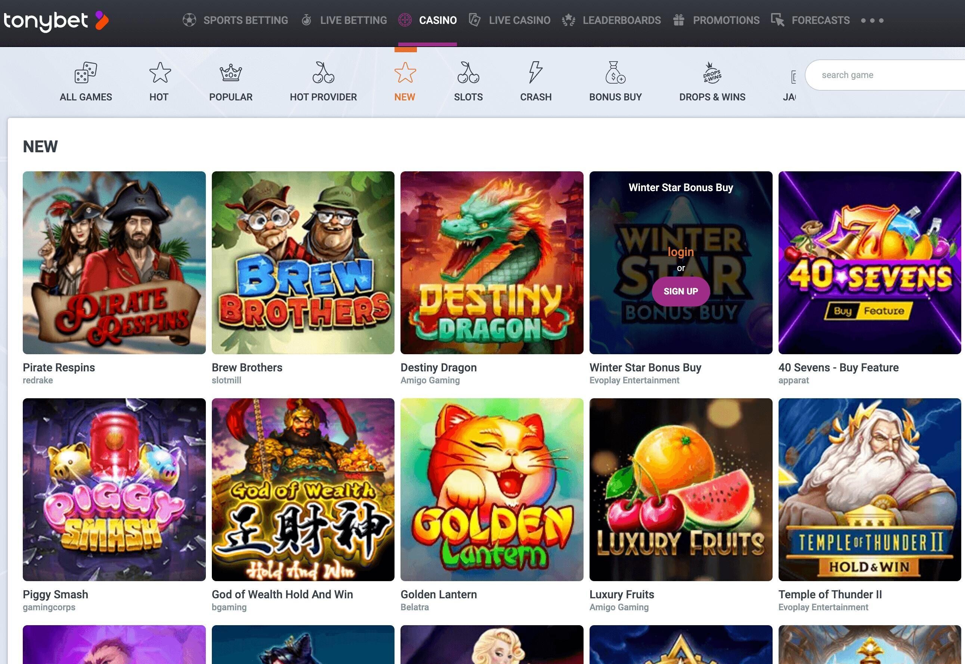Viewport: 965px width, 664px height.
Task: Click the New star icon
Action: pyautogui.click(x=405, y=72)
